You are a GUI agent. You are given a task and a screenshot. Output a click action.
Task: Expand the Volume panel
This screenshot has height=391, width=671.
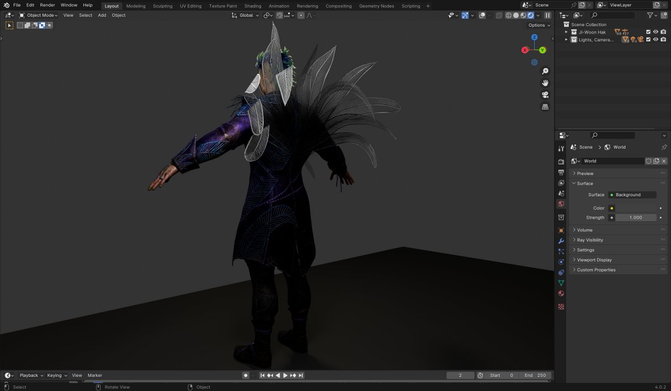click(x=617, y=230)
